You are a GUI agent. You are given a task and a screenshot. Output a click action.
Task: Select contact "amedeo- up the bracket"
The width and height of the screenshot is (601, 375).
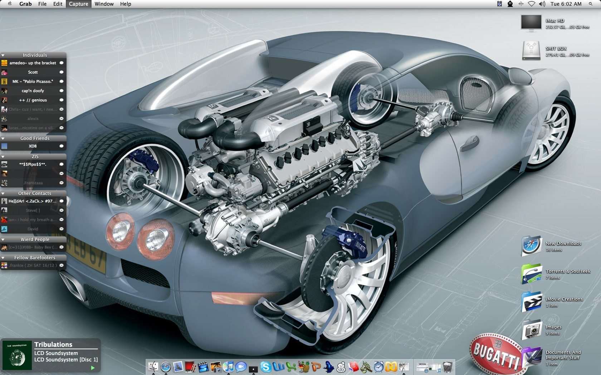tap(33, 63)
